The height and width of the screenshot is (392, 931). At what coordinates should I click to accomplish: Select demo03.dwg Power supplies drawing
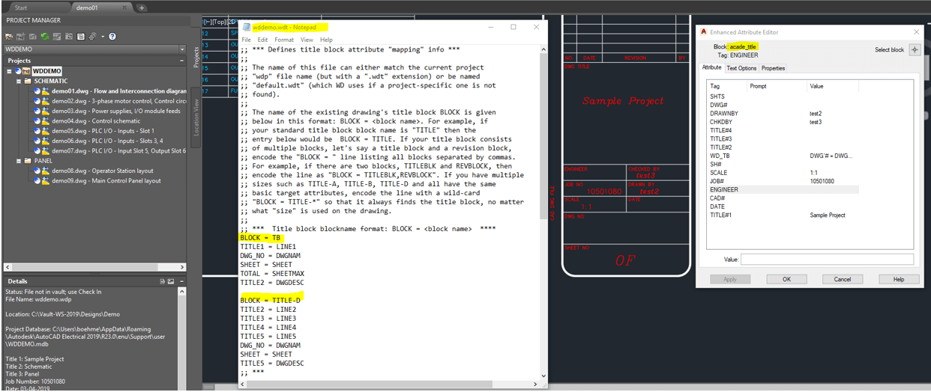point(116,111)
